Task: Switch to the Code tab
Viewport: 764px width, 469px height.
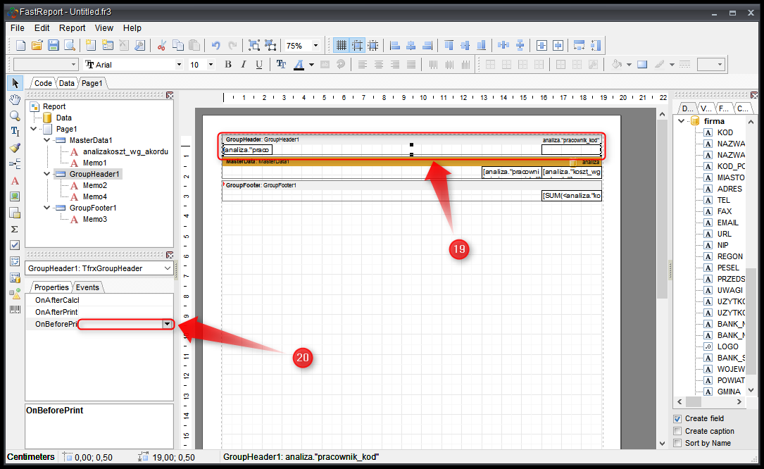Action: click(x=43, y=83)
